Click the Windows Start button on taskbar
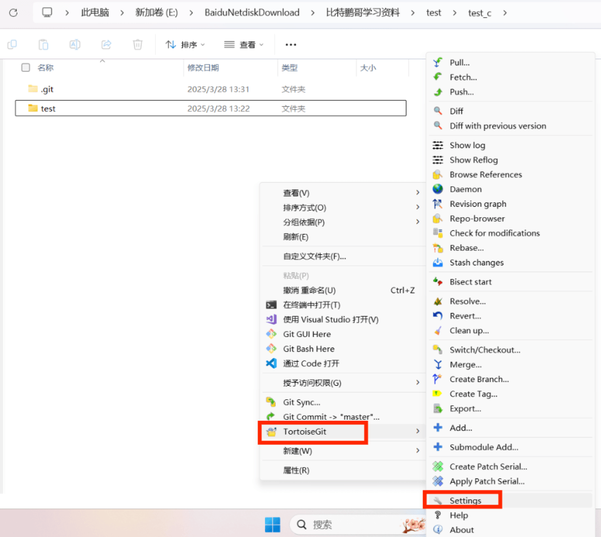The image size is (601, 537). (x=273, y=524)
